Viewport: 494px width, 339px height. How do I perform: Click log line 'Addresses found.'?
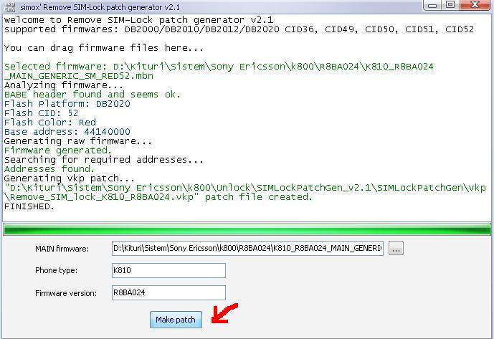(49, 169)
